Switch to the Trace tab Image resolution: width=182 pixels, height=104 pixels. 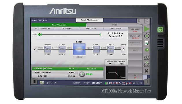click(x=114, y=25)
